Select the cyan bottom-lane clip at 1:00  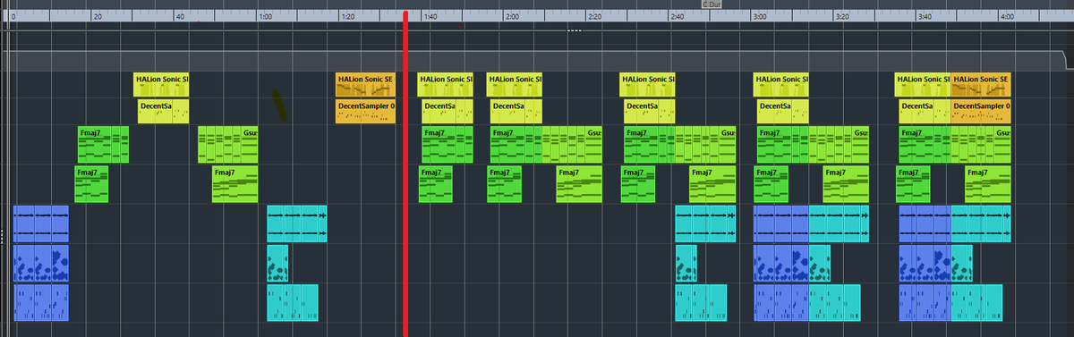293,302
